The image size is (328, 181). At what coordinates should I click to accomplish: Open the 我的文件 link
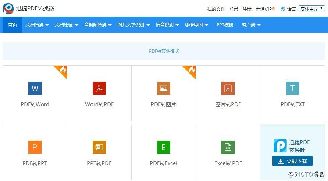216,9
